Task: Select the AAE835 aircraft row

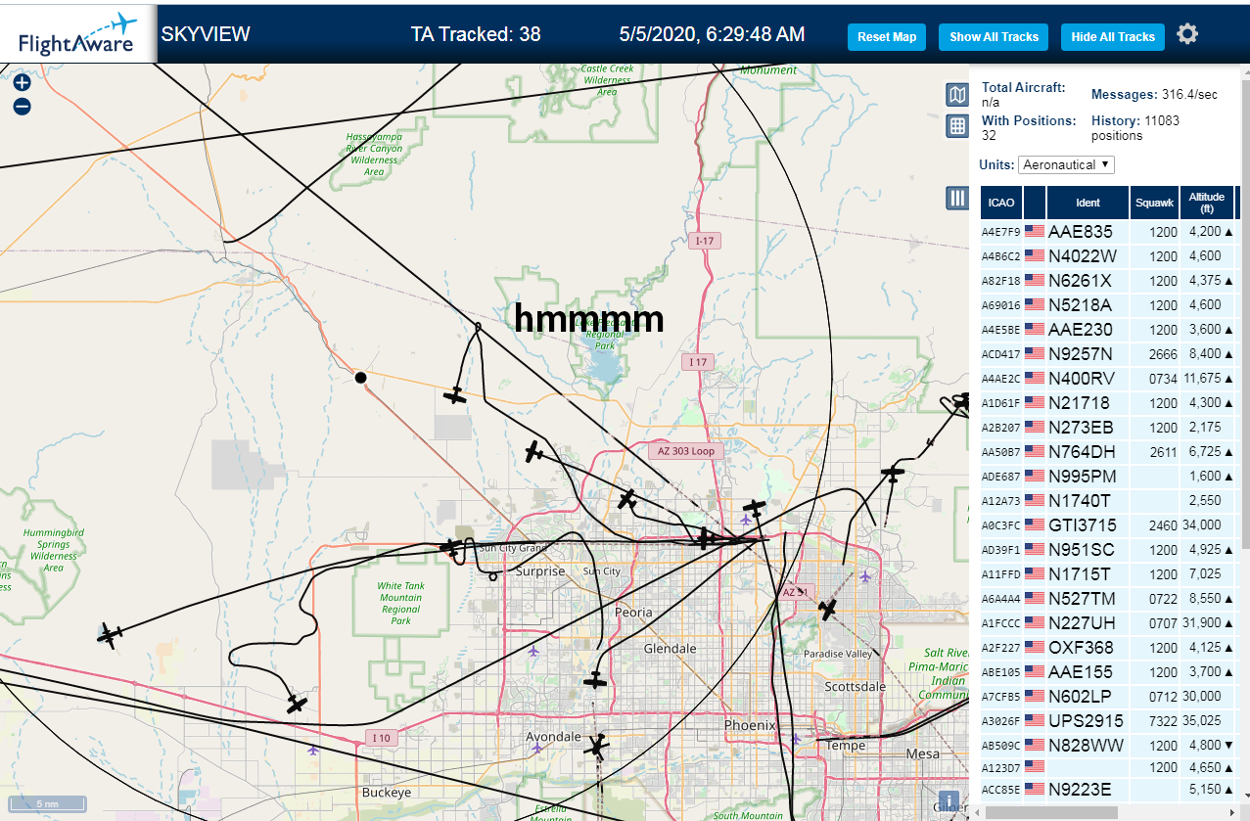Action: click(x=1111, y=232)
